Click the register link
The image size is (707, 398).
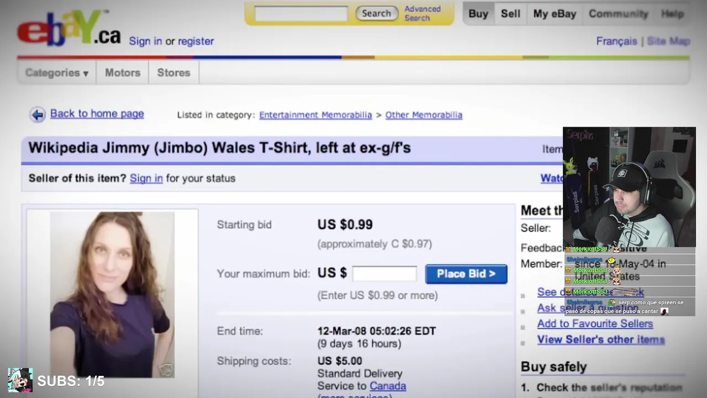[x=196, y=41]
